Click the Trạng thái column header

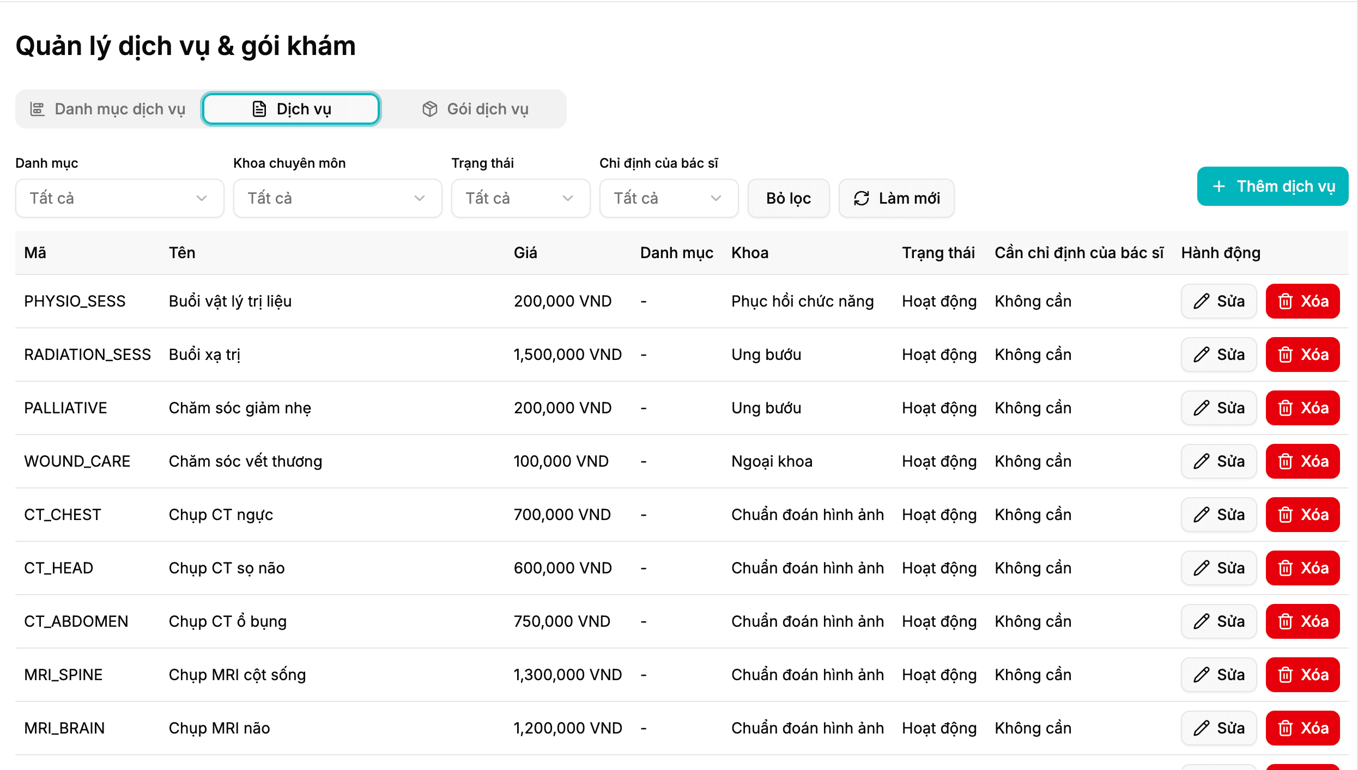(938, 253)
